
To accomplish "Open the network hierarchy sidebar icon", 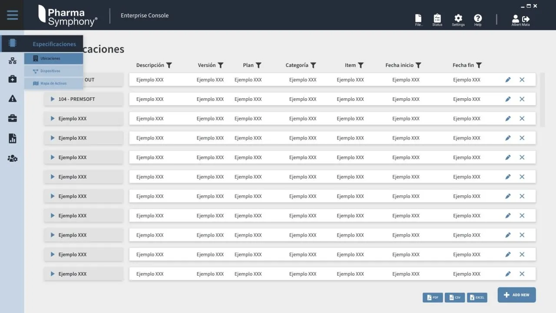I will tap(13, 61).
